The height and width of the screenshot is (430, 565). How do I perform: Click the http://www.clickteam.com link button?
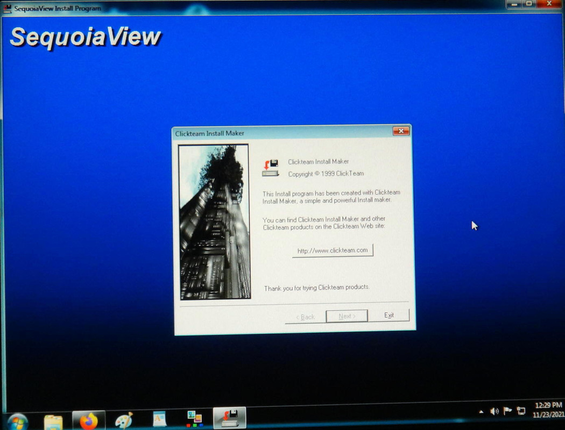333,250
